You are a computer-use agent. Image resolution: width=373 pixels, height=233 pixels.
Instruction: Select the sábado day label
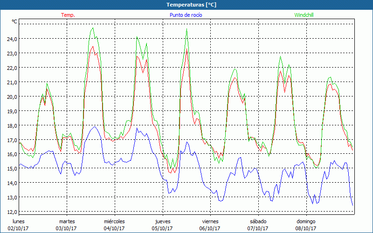tap(258, 221)
